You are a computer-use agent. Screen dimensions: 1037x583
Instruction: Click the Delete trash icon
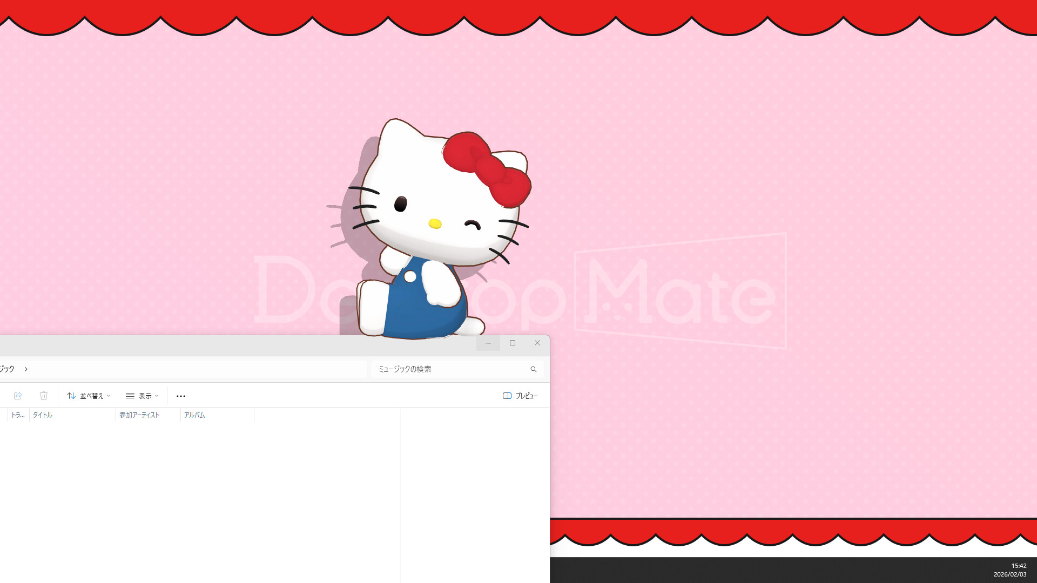click(x=44, y=396)
